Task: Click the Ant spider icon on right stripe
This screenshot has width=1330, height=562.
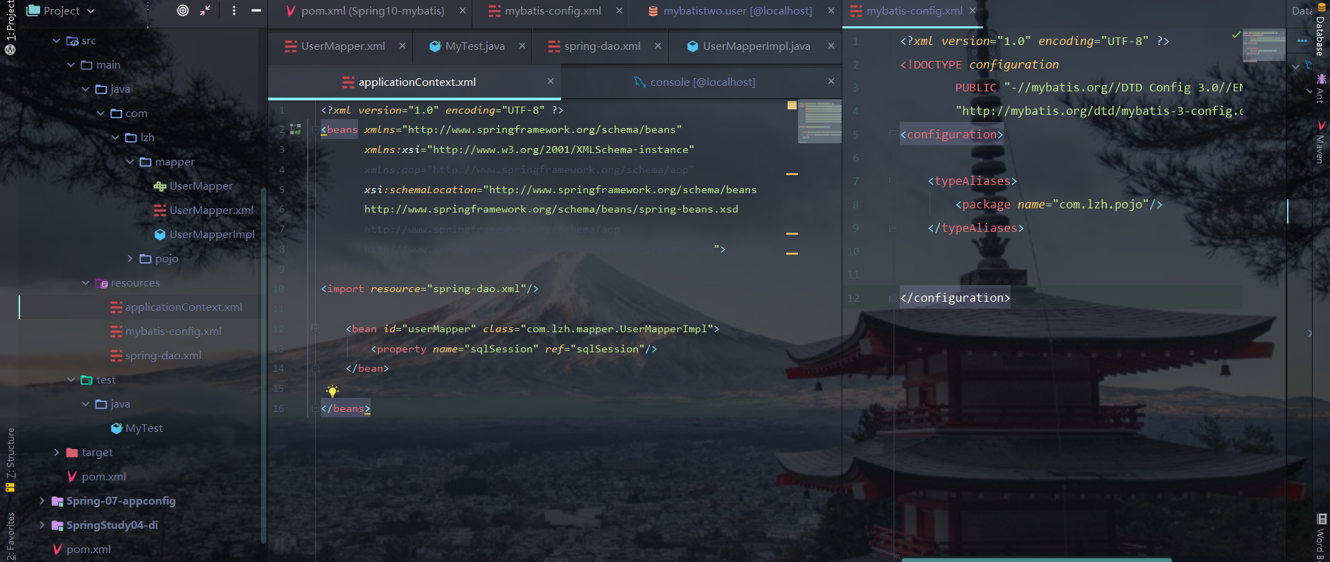Action: point(1321,79)
